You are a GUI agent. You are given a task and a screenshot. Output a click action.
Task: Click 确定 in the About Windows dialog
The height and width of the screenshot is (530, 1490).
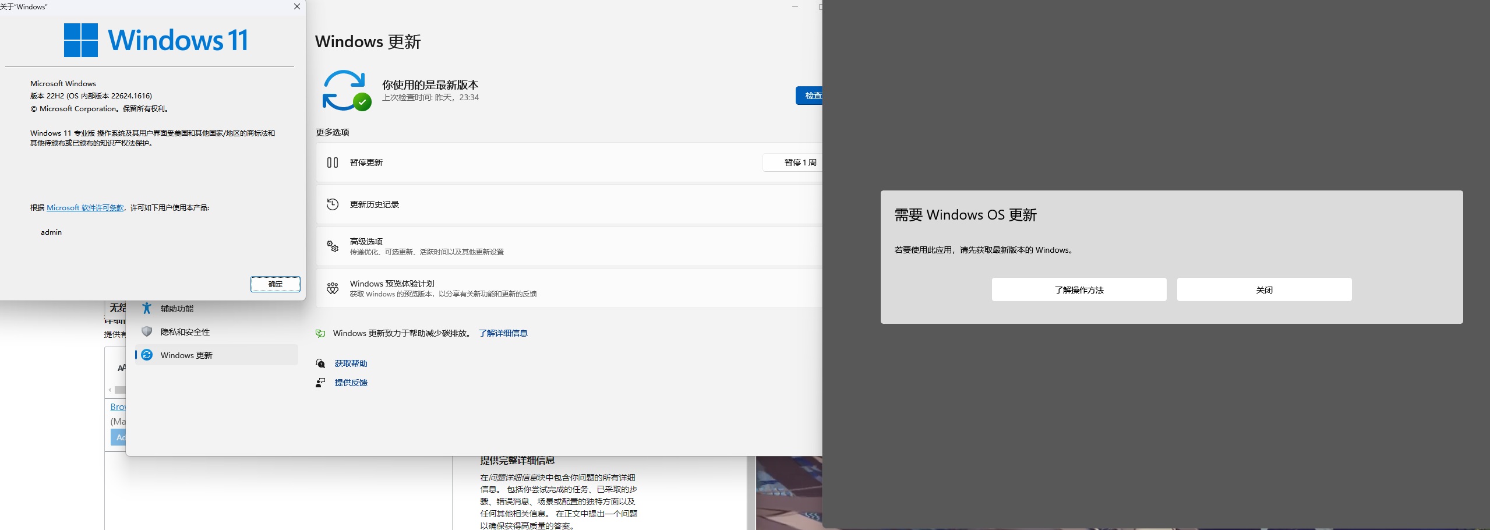(276, 284)
